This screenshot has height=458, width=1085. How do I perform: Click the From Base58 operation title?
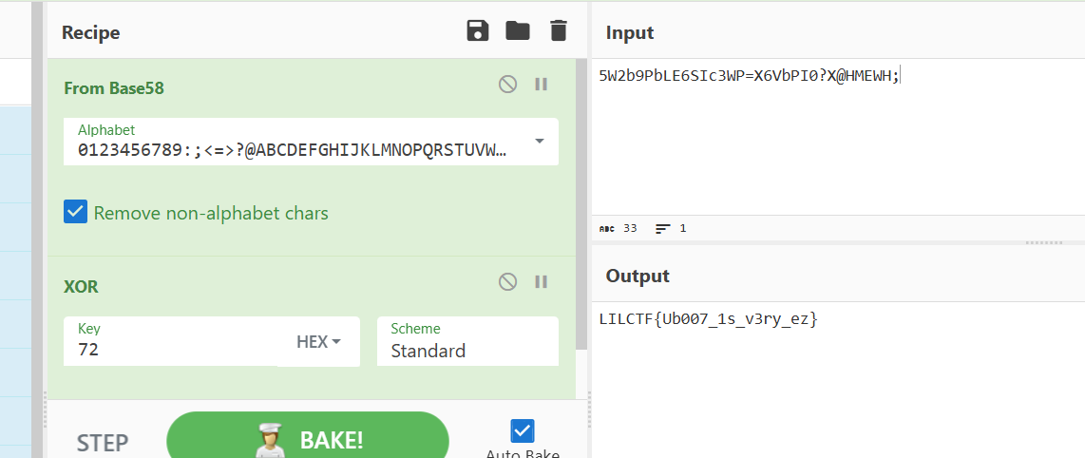pyautogui.click(x=114, y=88)
